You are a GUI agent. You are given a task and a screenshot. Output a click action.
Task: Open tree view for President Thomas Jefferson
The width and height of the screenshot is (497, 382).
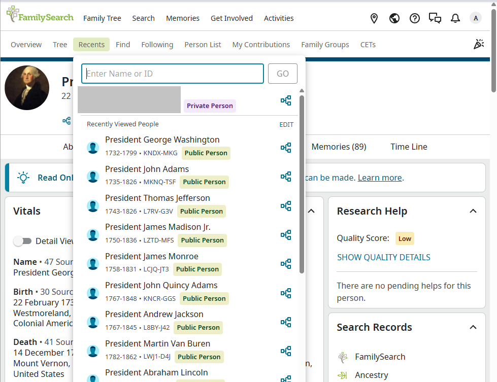(x=286, y=206)
